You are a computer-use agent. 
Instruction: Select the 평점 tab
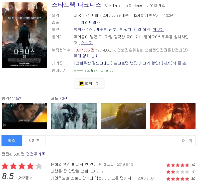point(12,141)
